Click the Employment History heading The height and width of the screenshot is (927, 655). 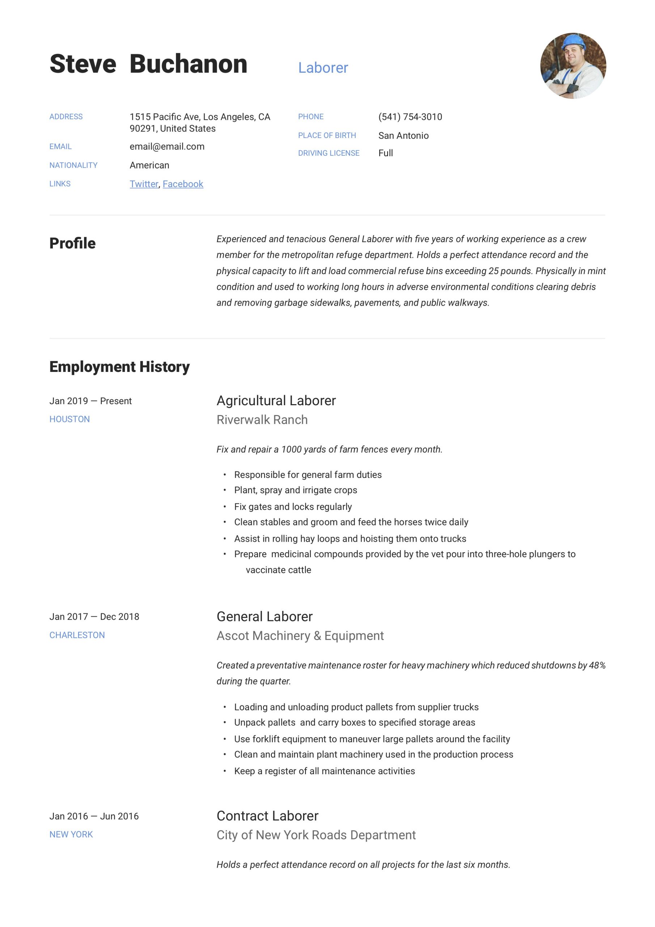pos(119,366)
